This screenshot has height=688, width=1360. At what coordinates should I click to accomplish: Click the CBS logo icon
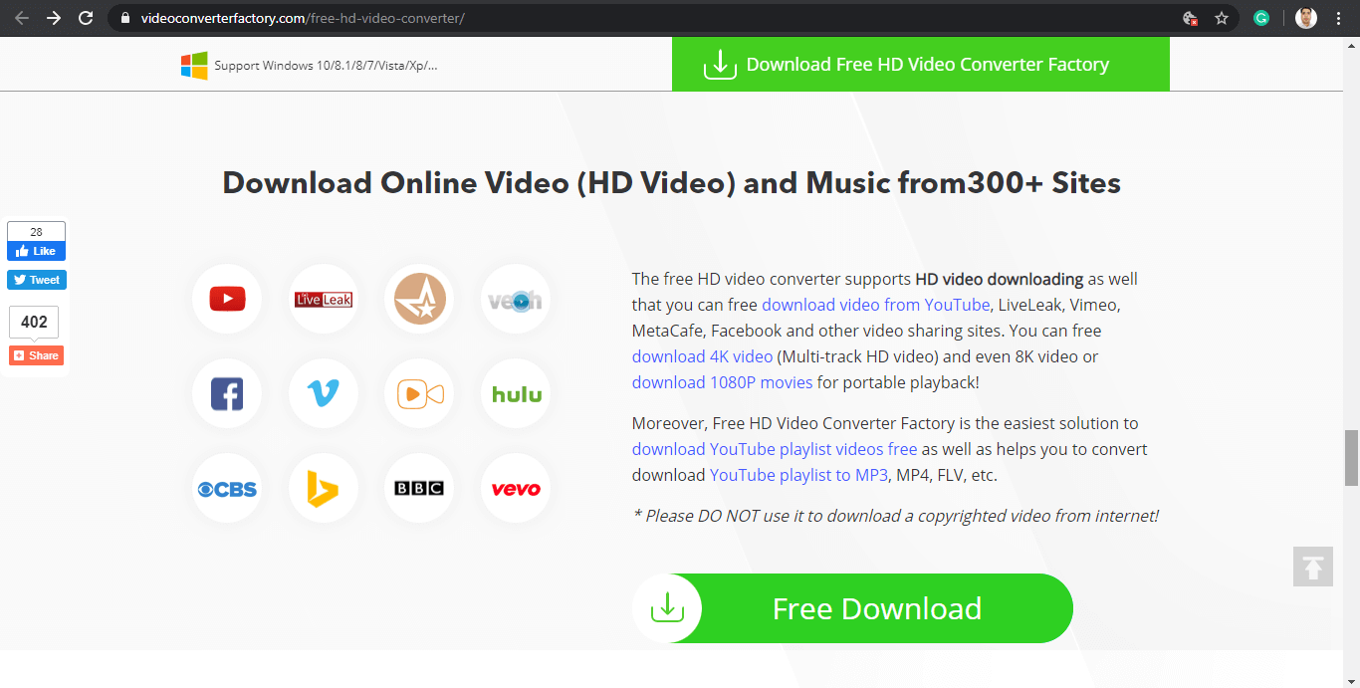227,489
